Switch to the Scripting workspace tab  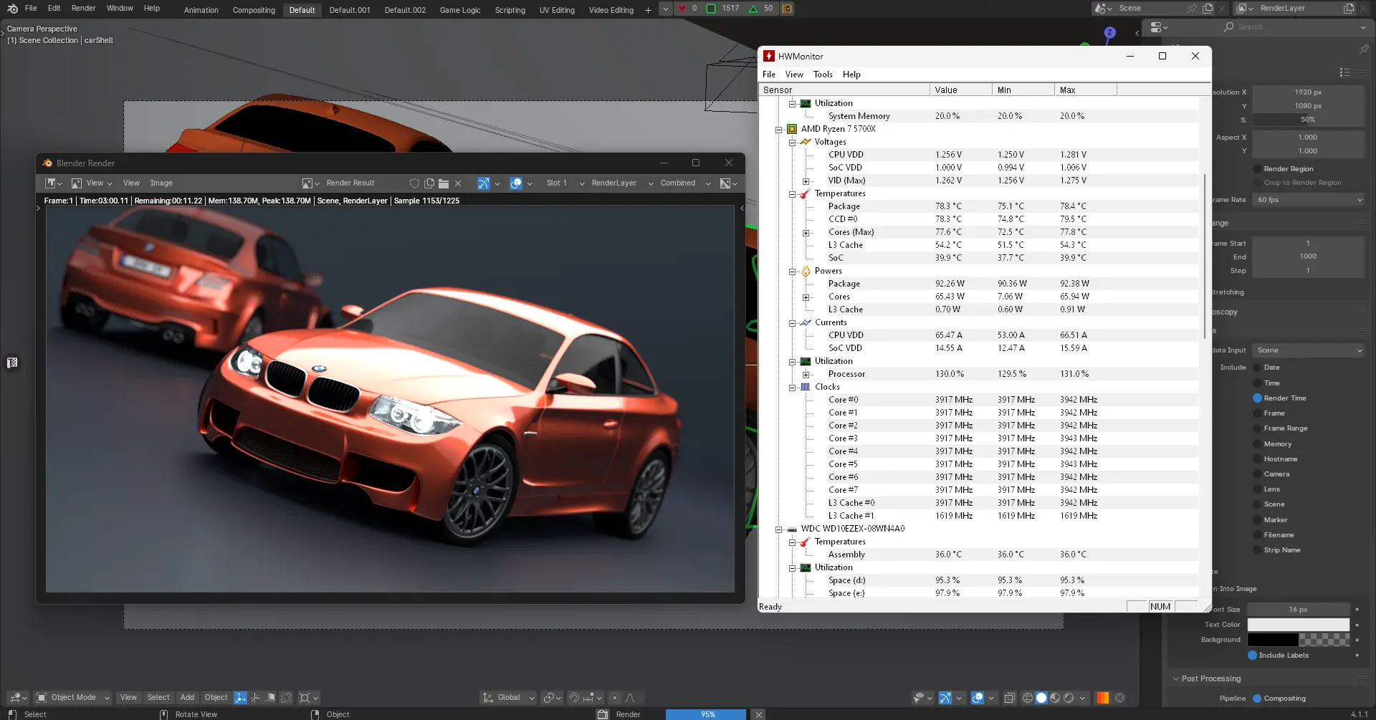pos(510,10)
